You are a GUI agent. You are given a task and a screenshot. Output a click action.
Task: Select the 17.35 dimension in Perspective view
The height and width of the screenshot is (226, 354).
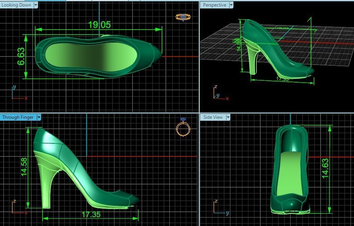(283, 79)
